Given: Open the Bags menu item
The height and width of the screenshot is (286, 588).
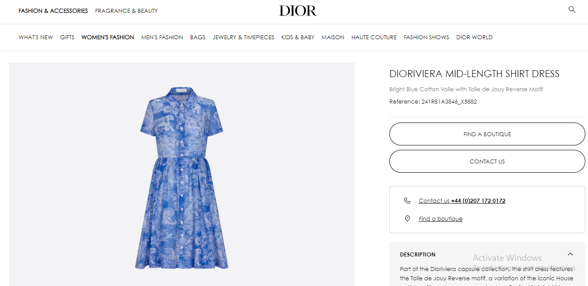Looking at the screenshot, I should point(198,37).
